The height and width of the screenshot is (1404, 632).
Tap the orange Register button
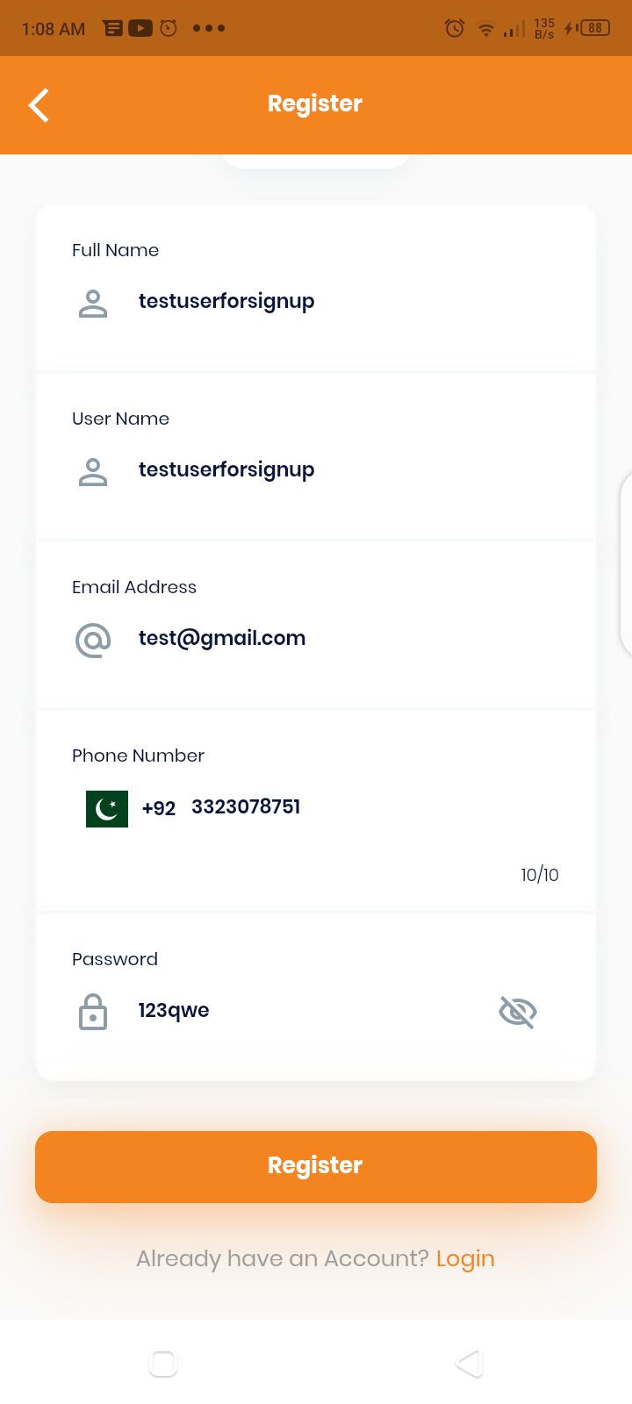click(316, 1166)
